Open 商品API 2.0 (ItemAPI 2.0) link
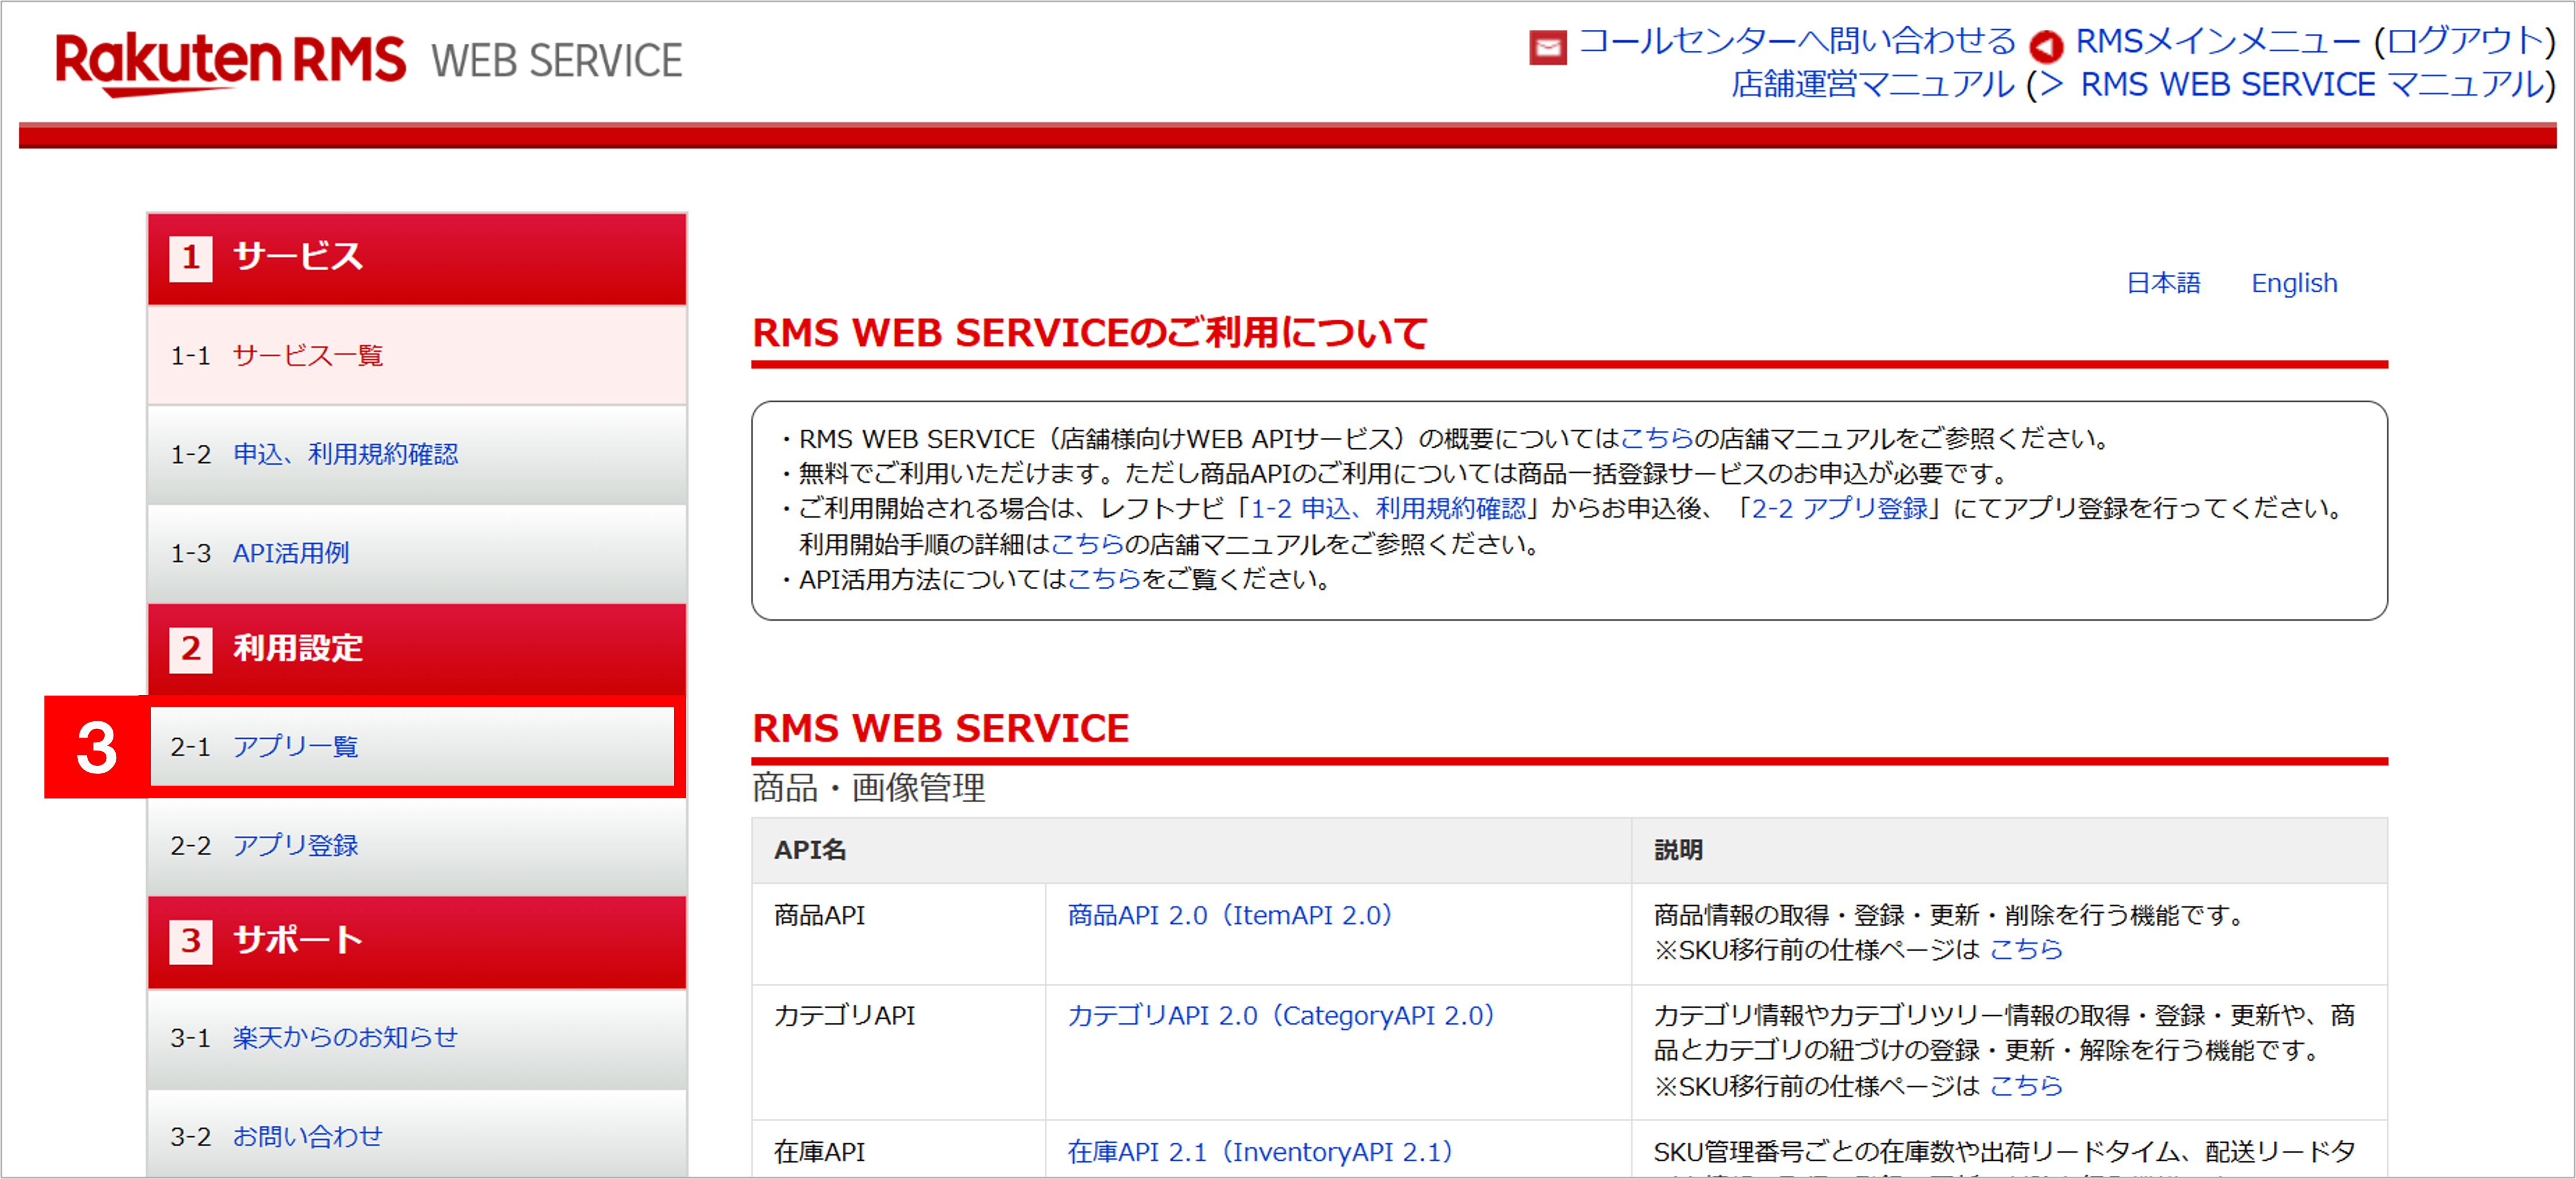Image resolution: width=2576 pixels, height=1179 pixels. [x=1229, y=915]
